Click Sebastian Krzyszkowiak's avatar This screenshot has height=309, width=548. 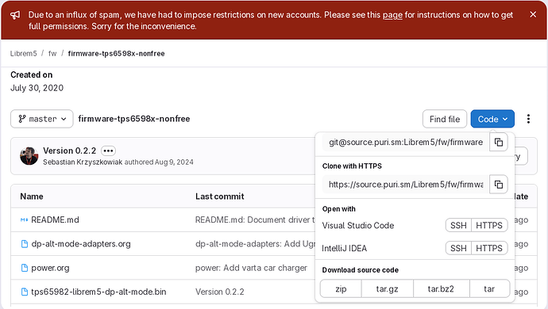[29, 156]
